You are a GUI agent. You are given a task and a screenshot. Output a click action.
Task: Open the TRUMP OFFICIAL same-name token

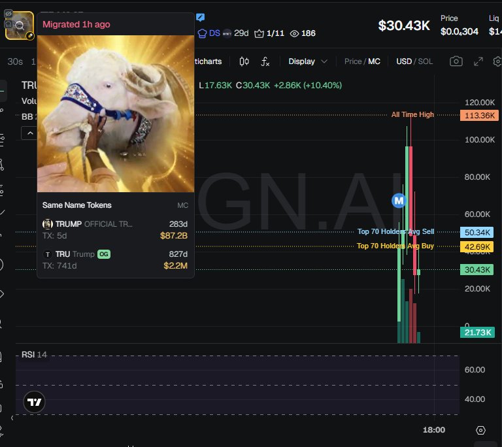click(x=115, y=229)
